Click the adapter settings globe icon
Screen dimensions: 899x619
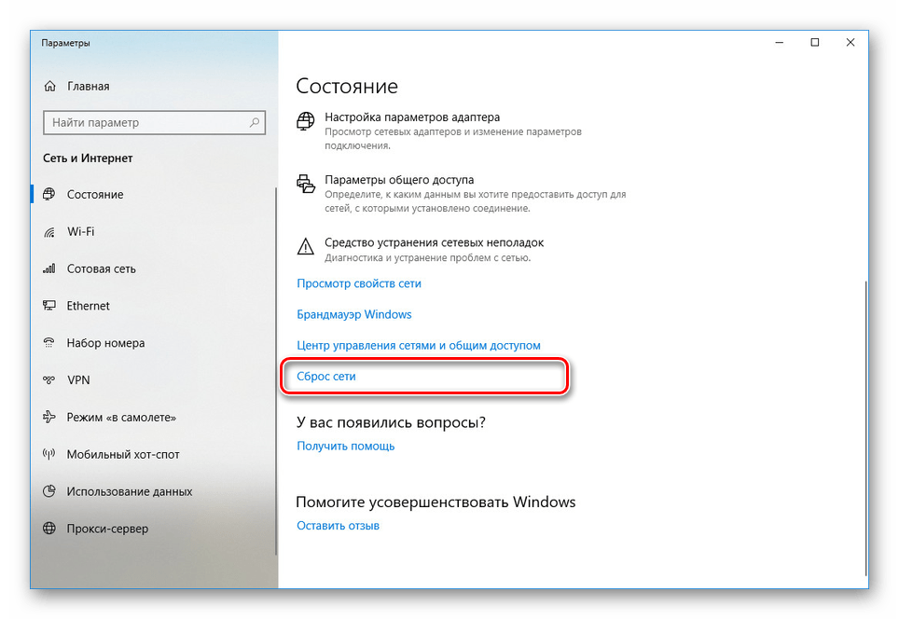pos(305,121)
